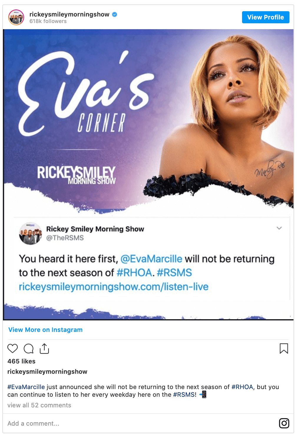The image size is (298, 438).
Task: Click rickeysmileymorningshow name above caption
Action: click(x=47, y=371)
